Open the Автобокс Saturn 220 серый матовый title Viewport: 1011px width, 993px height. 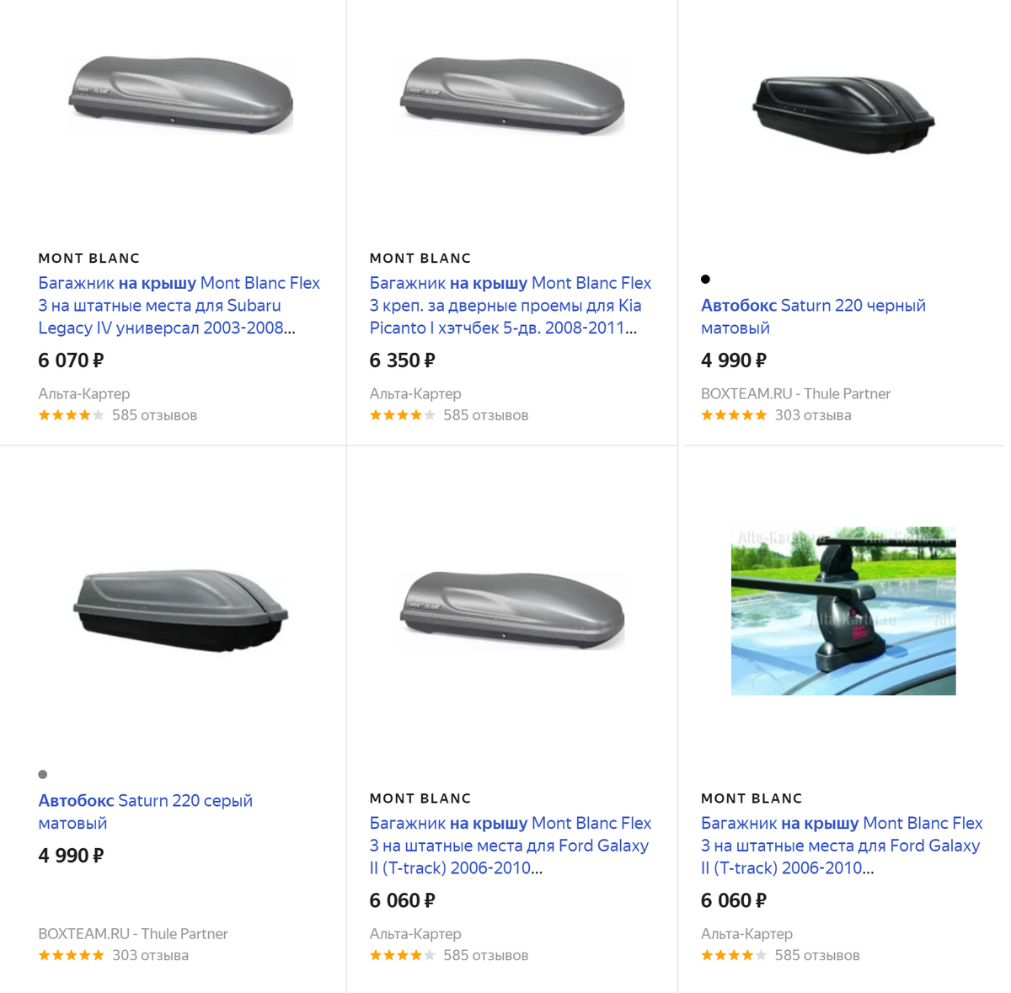click(145, 811)
